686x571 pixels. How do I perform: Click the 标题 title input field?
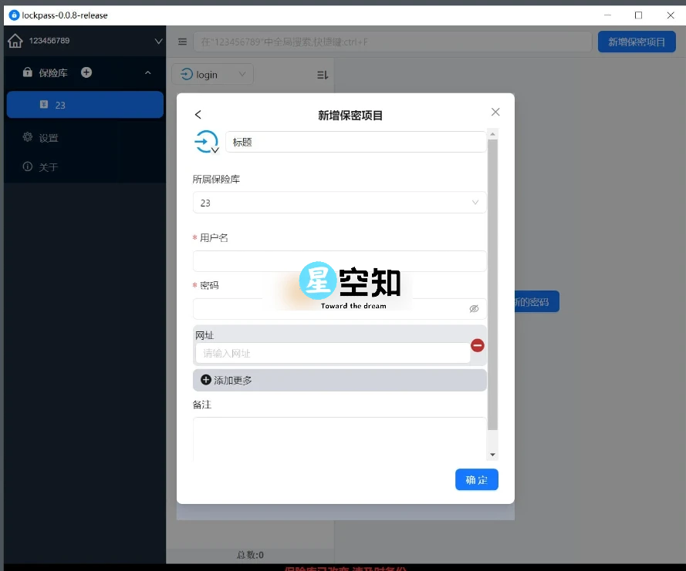point(355,142)
